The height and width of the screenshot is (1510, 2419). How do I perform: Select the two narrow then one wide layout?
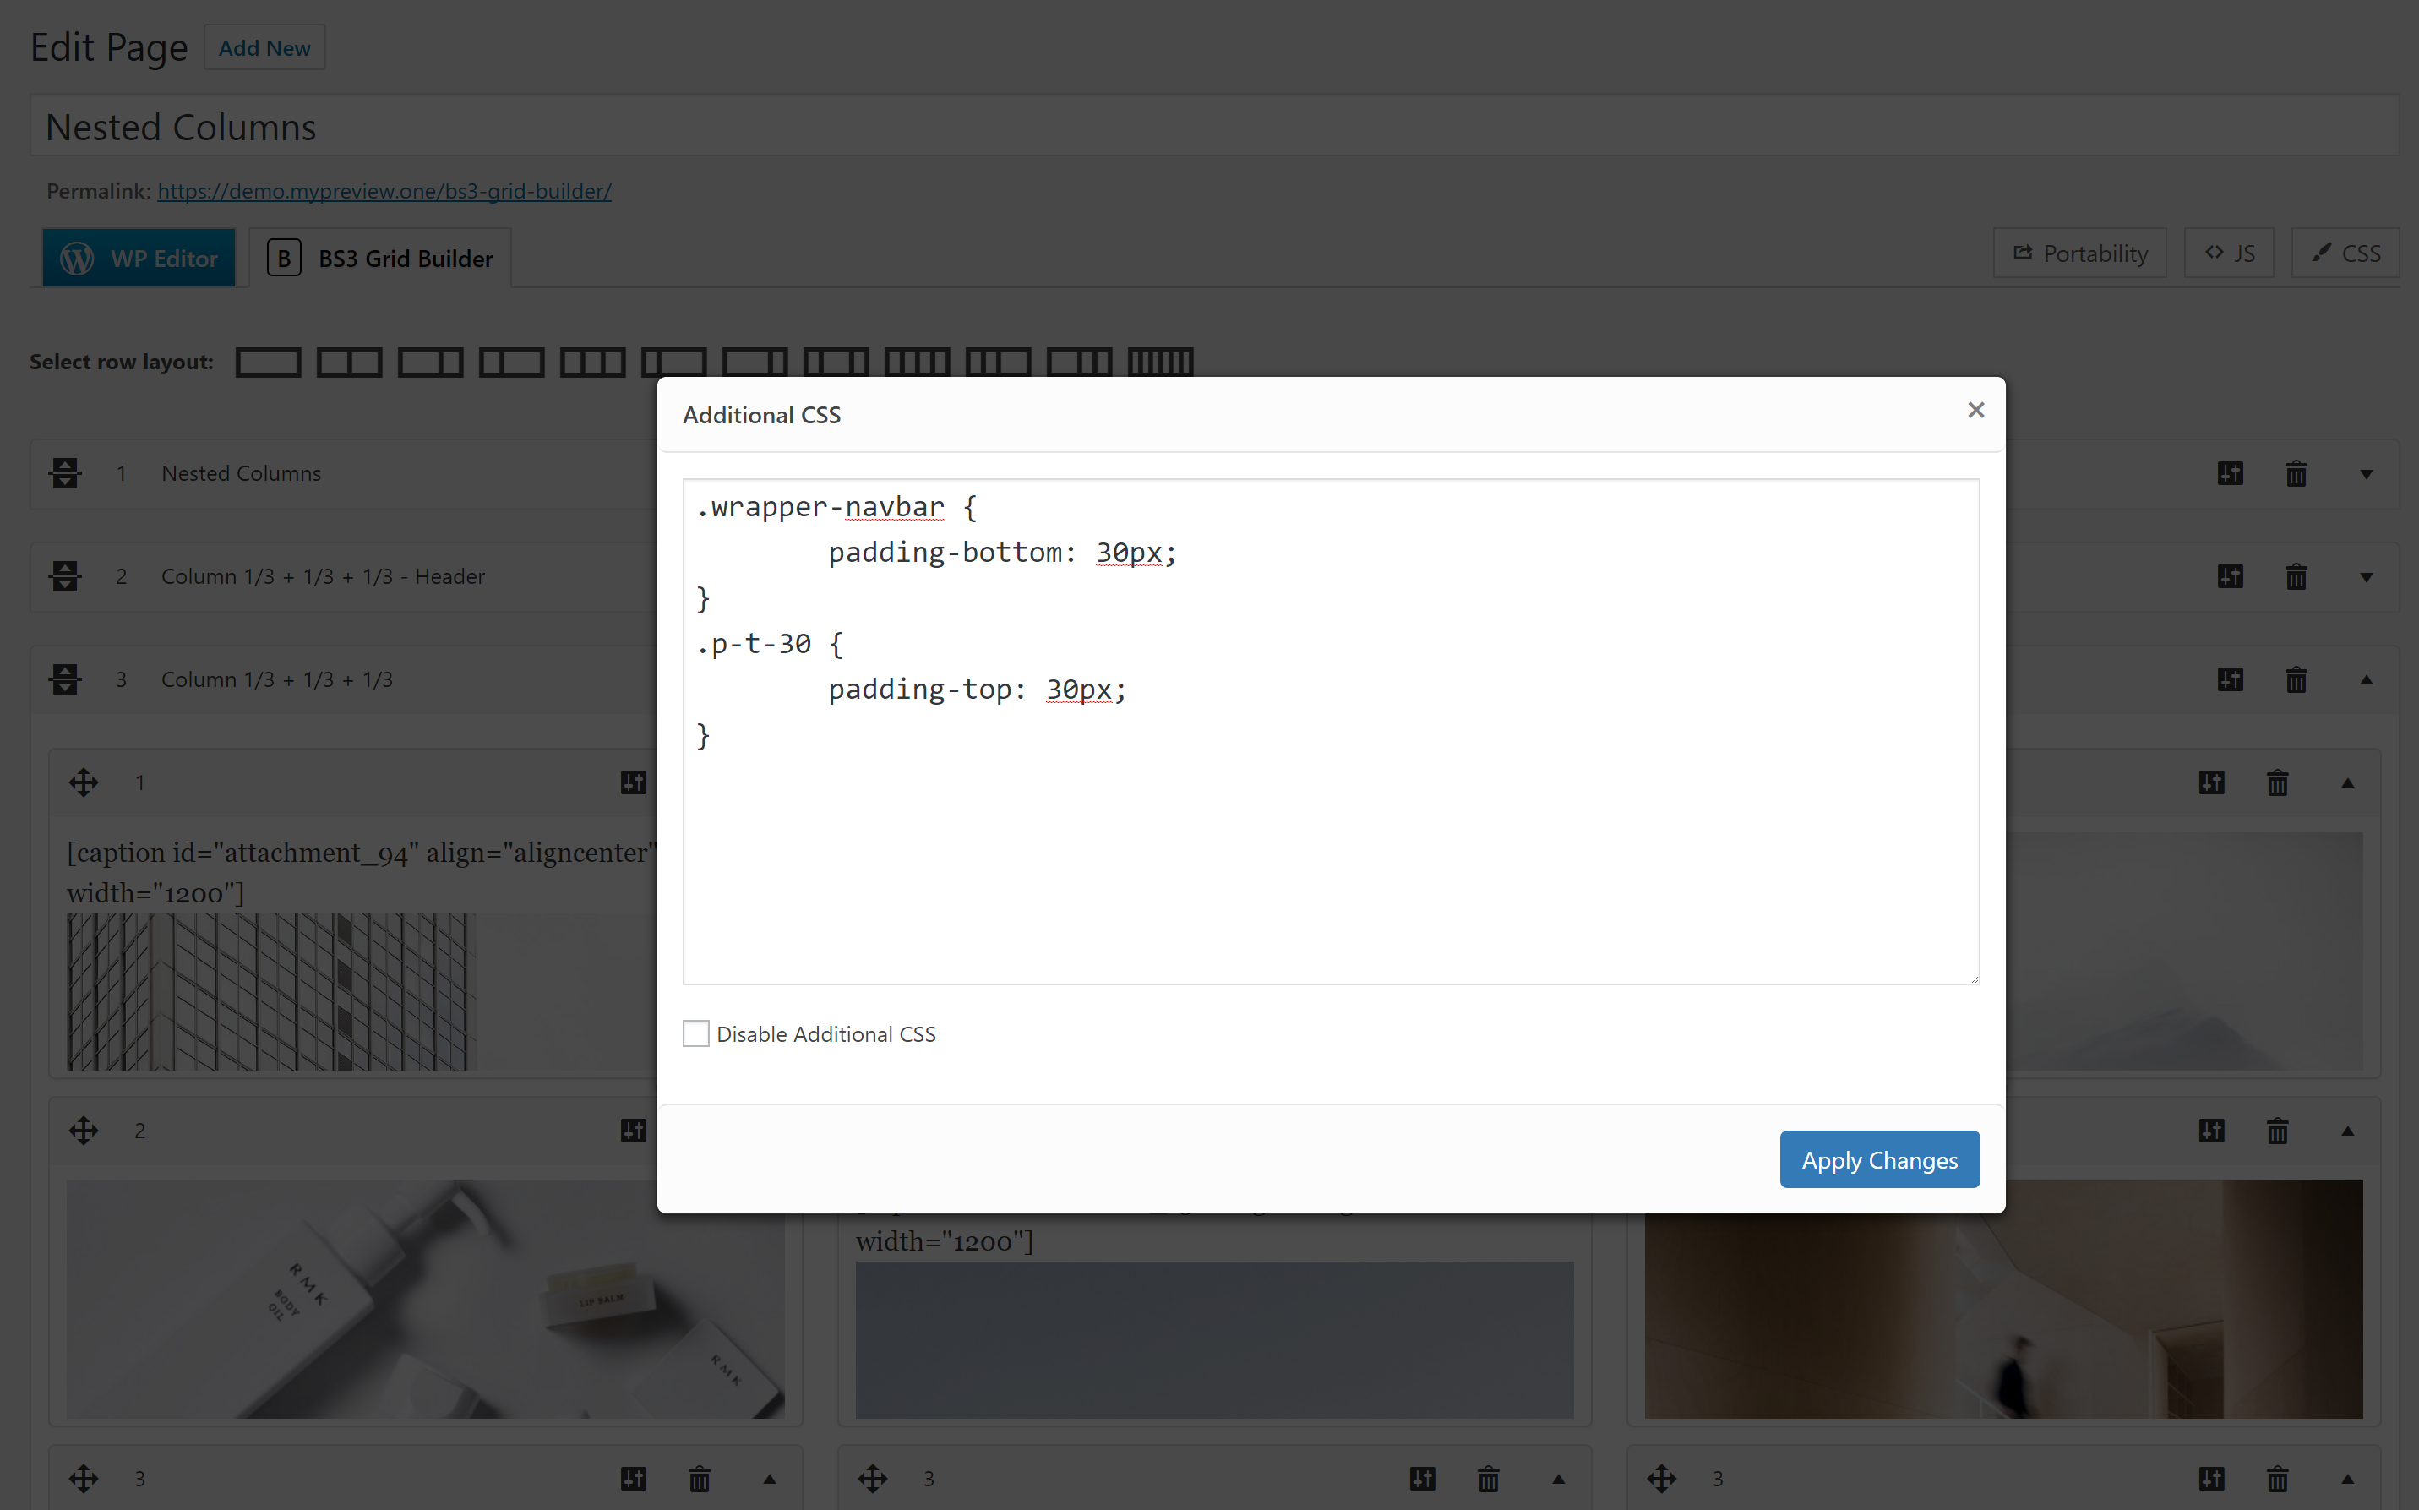[997, 362]
